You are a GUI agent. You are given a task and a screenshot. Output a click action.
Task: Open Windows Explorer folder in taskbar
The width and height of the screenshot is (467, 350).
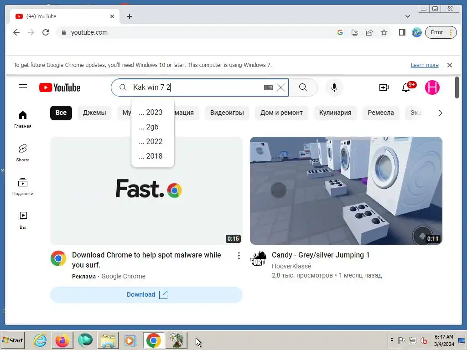coord(108,340)
